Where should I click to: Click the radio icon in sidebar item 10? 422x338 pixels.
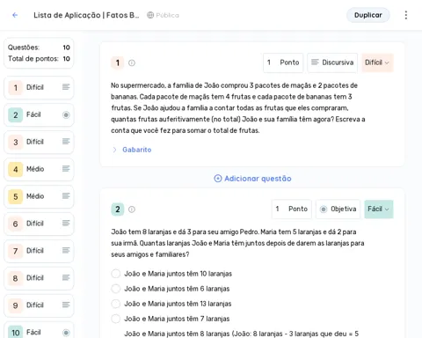coord(66,333)
